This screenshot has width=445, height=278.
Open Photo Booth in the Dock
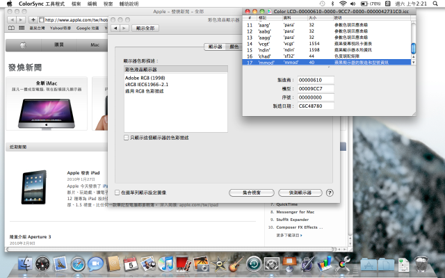tap(184, 263)
